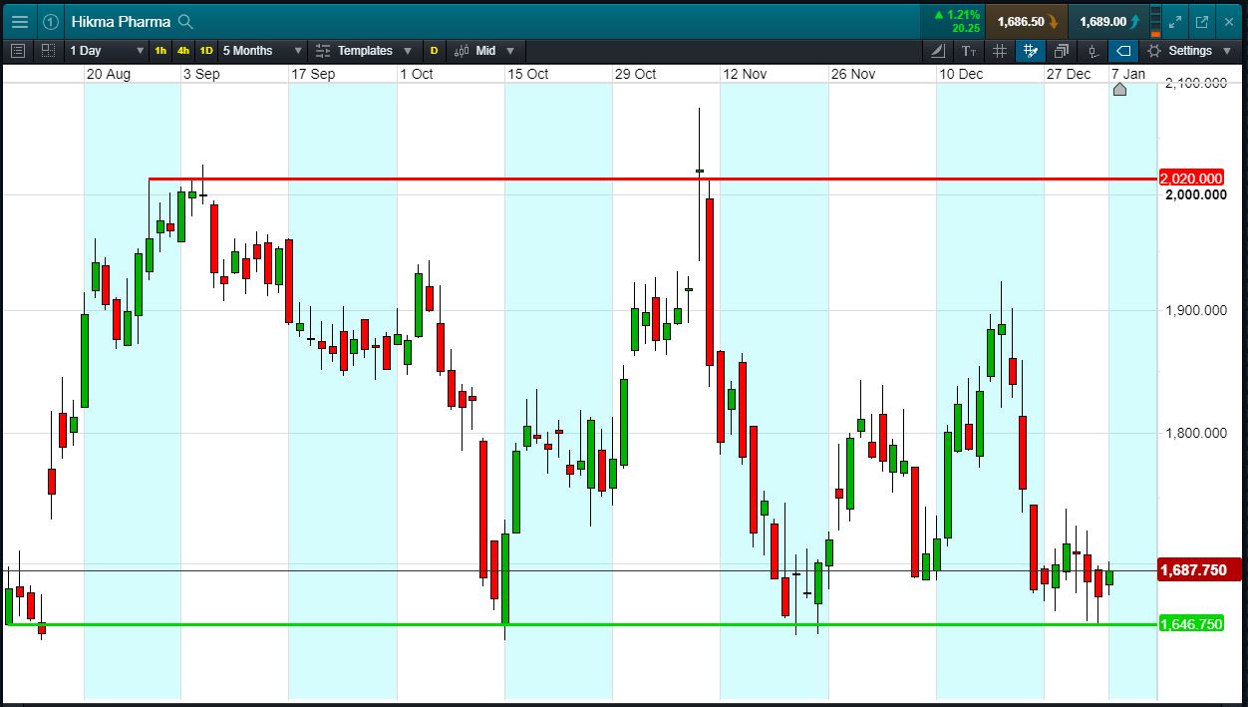Screen dimensions: 1248x707
Task: Click the 1.21% change indicator
Action: (x=957, y=21)
